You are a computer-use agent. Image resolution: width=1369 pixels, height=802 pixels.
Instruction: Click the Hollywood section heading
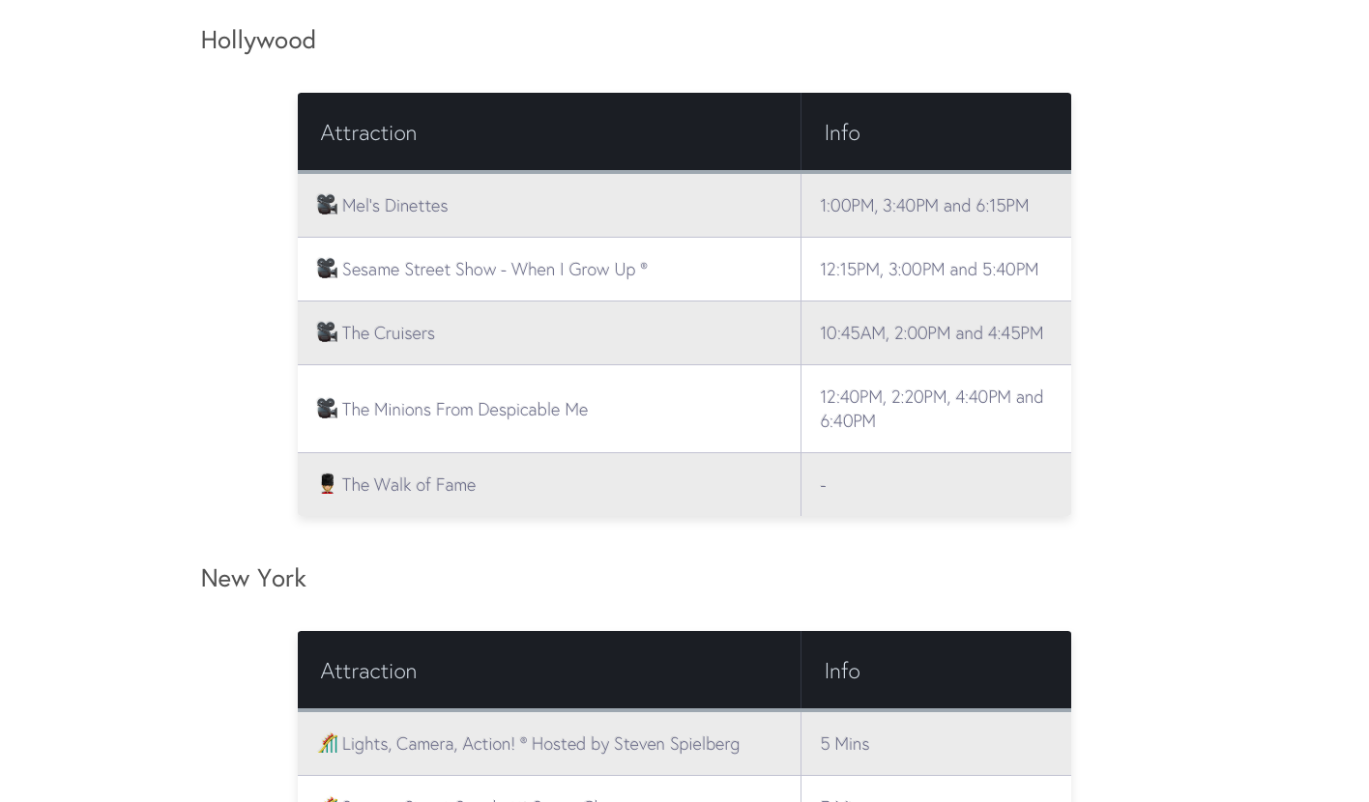pyautogui.click(x=258, y=41)
